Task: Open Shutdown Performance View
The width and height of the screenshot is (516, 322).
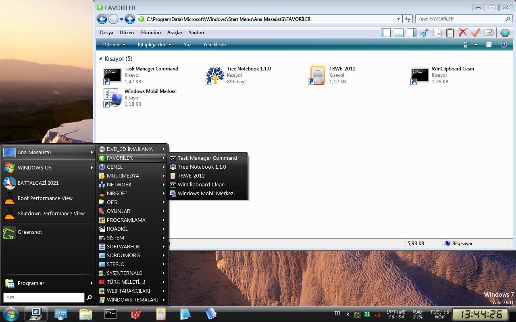Action: click(x=48, y=214)
